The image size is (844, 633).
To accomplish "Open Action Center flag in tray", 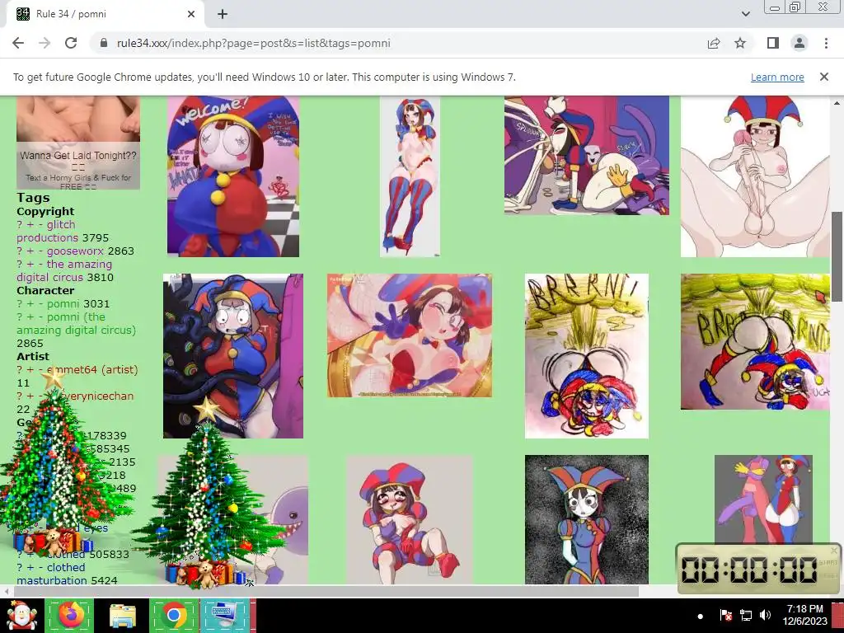I will [725, 615].
